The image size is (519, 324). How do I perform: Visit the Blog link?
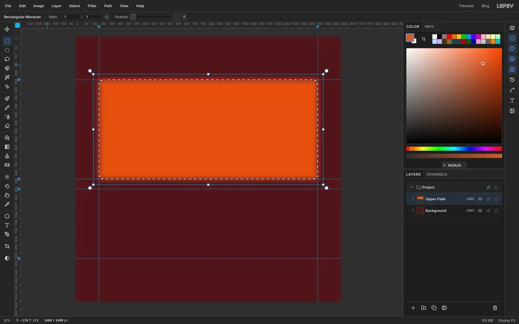[x=485, y=6]
